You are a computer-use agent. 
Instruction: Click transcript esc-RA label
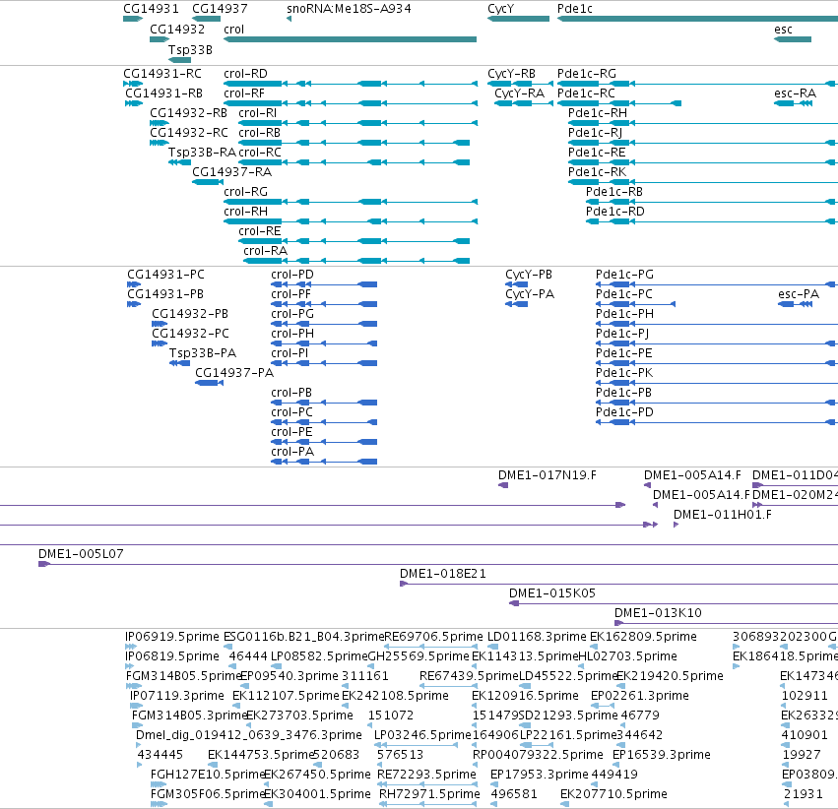click(x=796, y=93)
